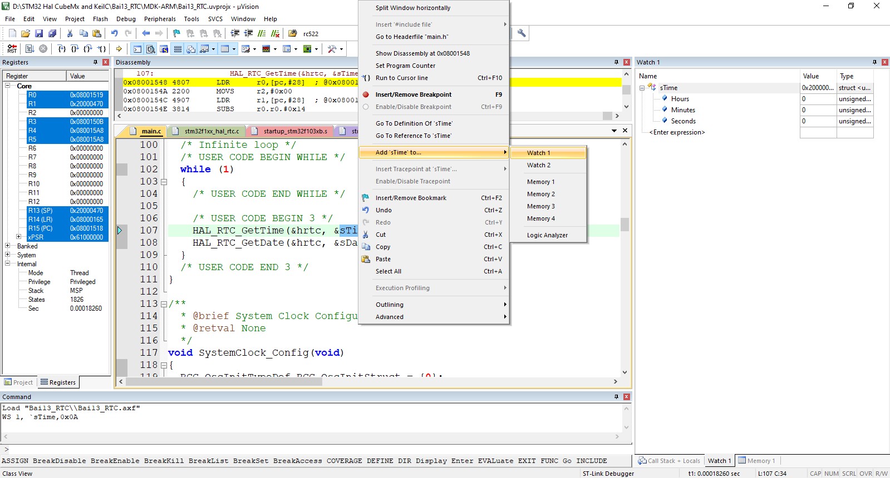
Task: Choose Watch 1 in the submenu
Action: click(x=548, y=153)
